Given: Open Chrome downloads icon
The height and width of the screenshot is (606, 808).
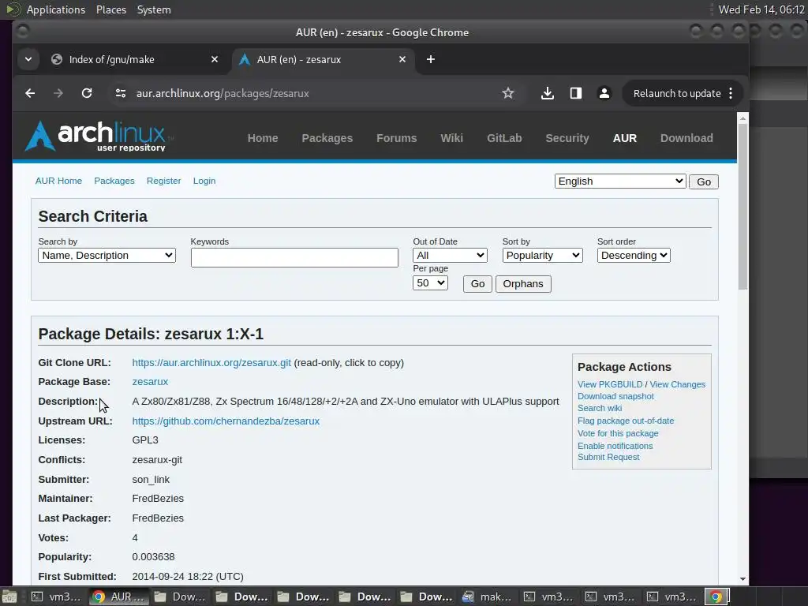Looking at the screenshot, I should 548,93.
